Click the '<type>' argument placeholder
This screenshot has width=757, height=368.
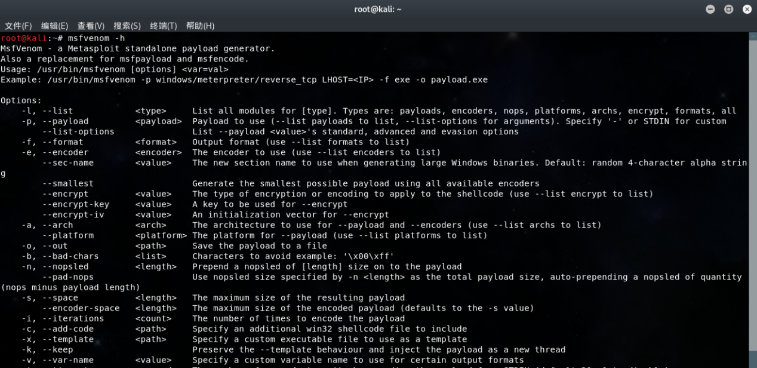click(151, 111)
